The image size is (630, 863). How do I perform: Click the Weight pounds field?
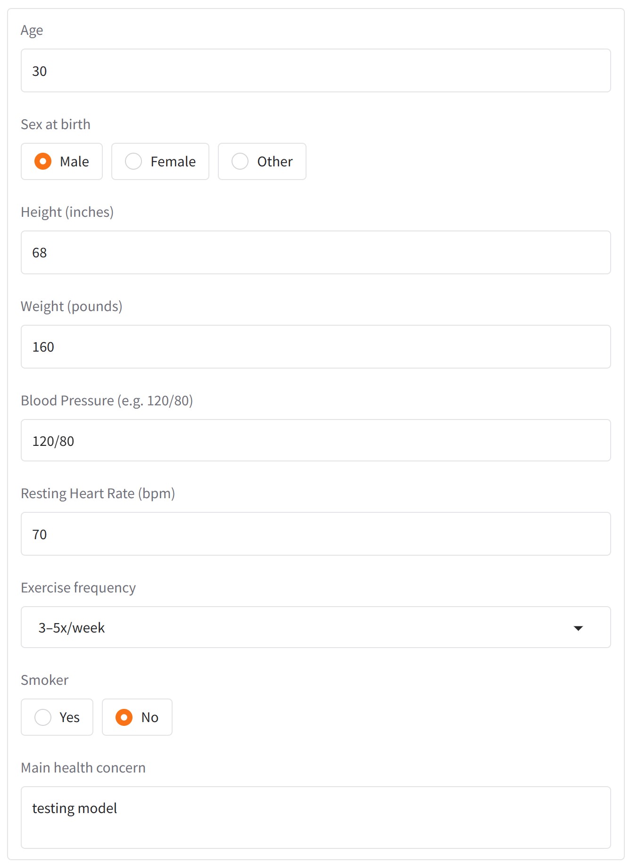point(316,346)
